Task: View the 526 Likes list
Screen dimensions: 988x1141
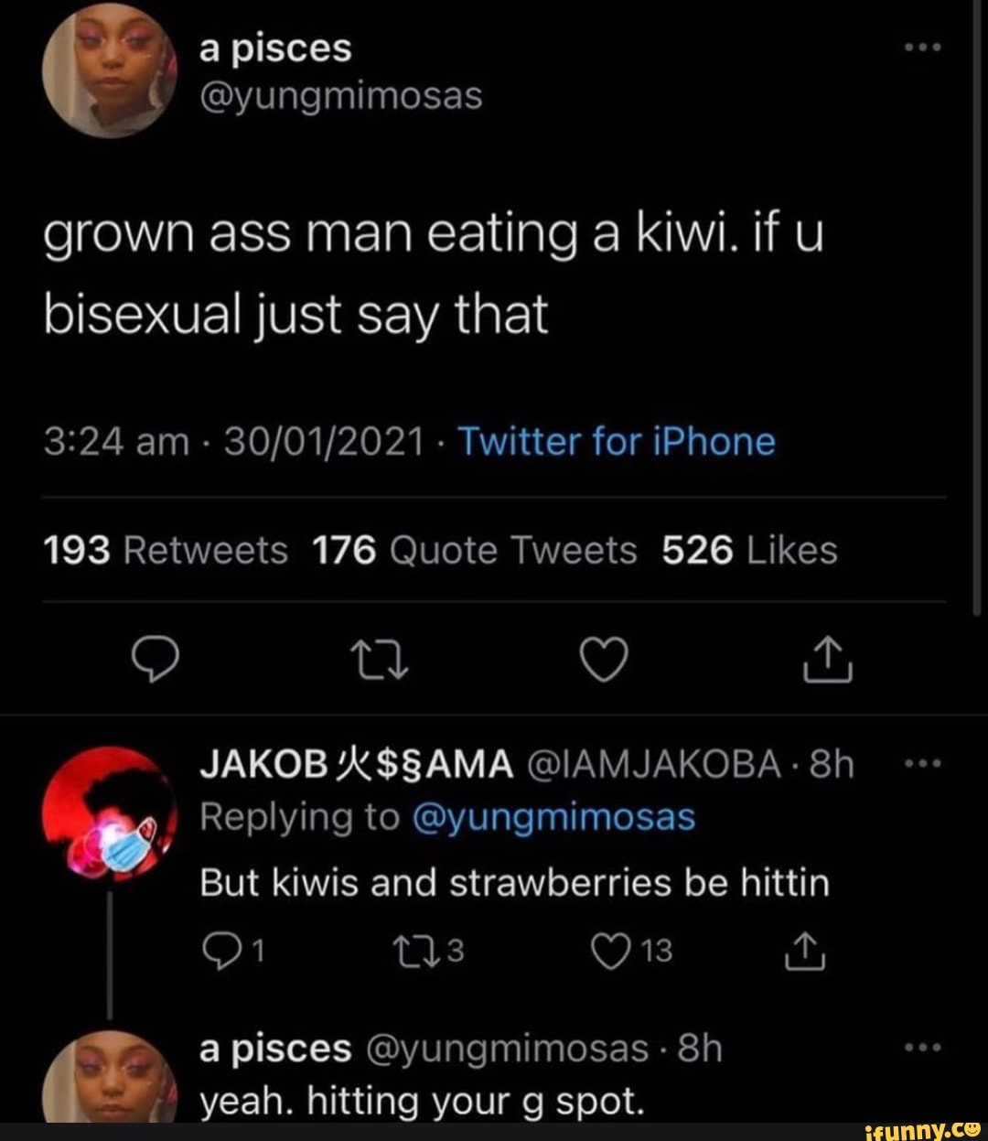Action: tap(749, 551)
